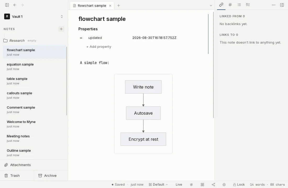
Task: Open the Archive
Action: [51, 175]
